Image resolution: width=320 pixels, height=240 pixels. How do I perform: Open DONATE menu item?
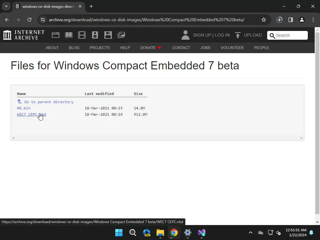coord(151,48)
